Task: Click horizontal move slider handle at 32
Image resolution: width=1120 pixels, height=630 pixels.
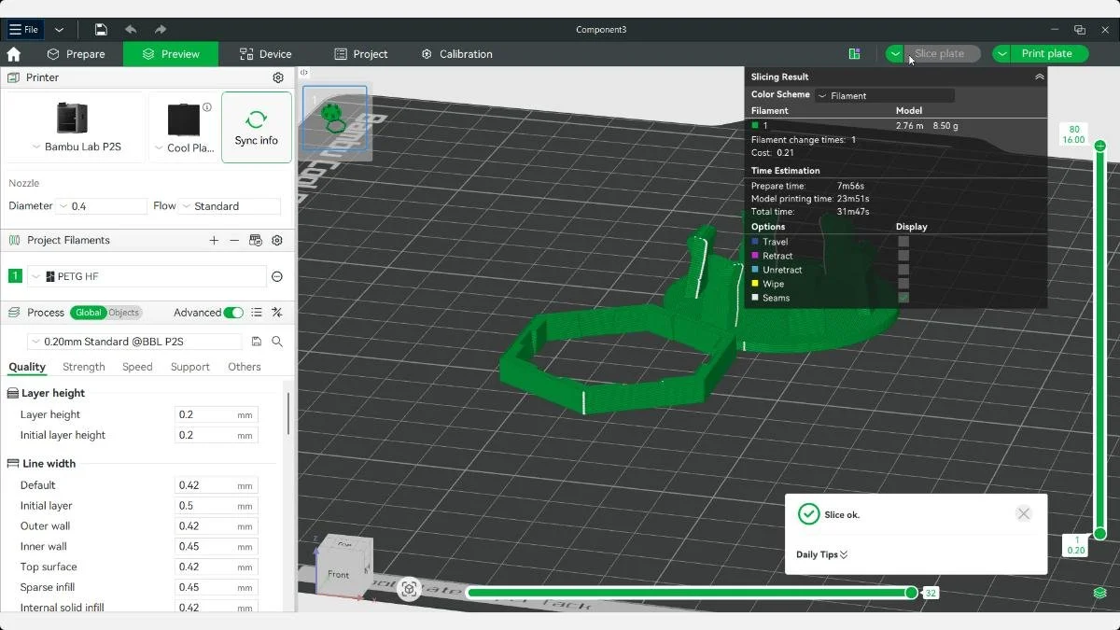Action: tap(911, 593)
